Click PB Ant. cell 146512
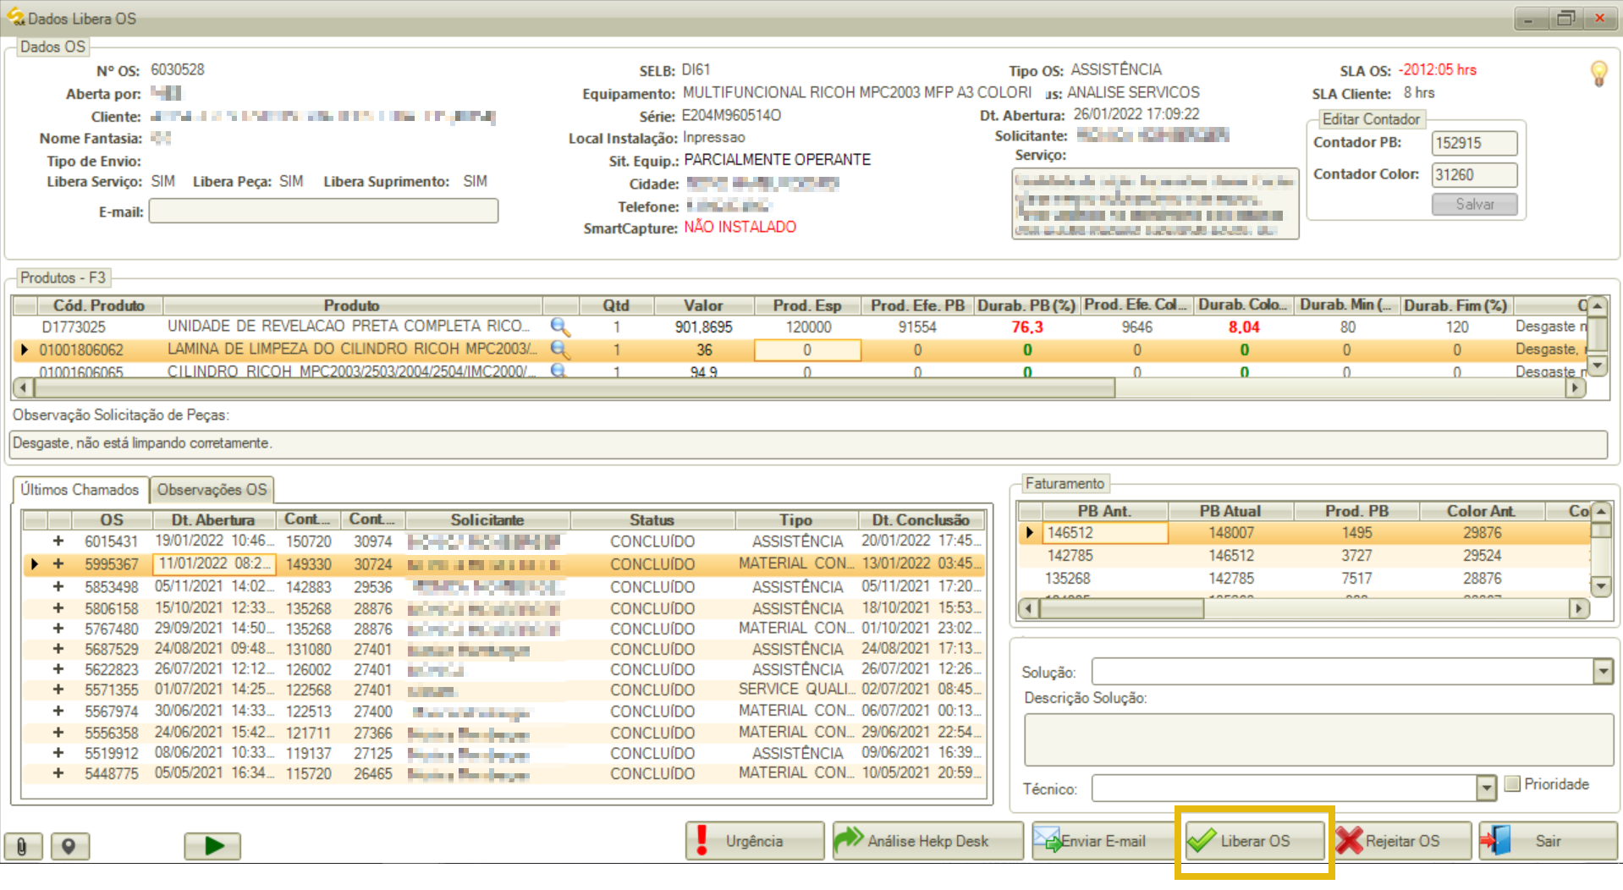 pos(1105,533)
